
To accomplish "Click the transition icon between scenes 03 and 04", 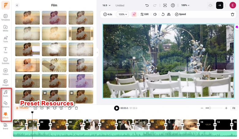I will pyautogui.click(x=50, y=125).
